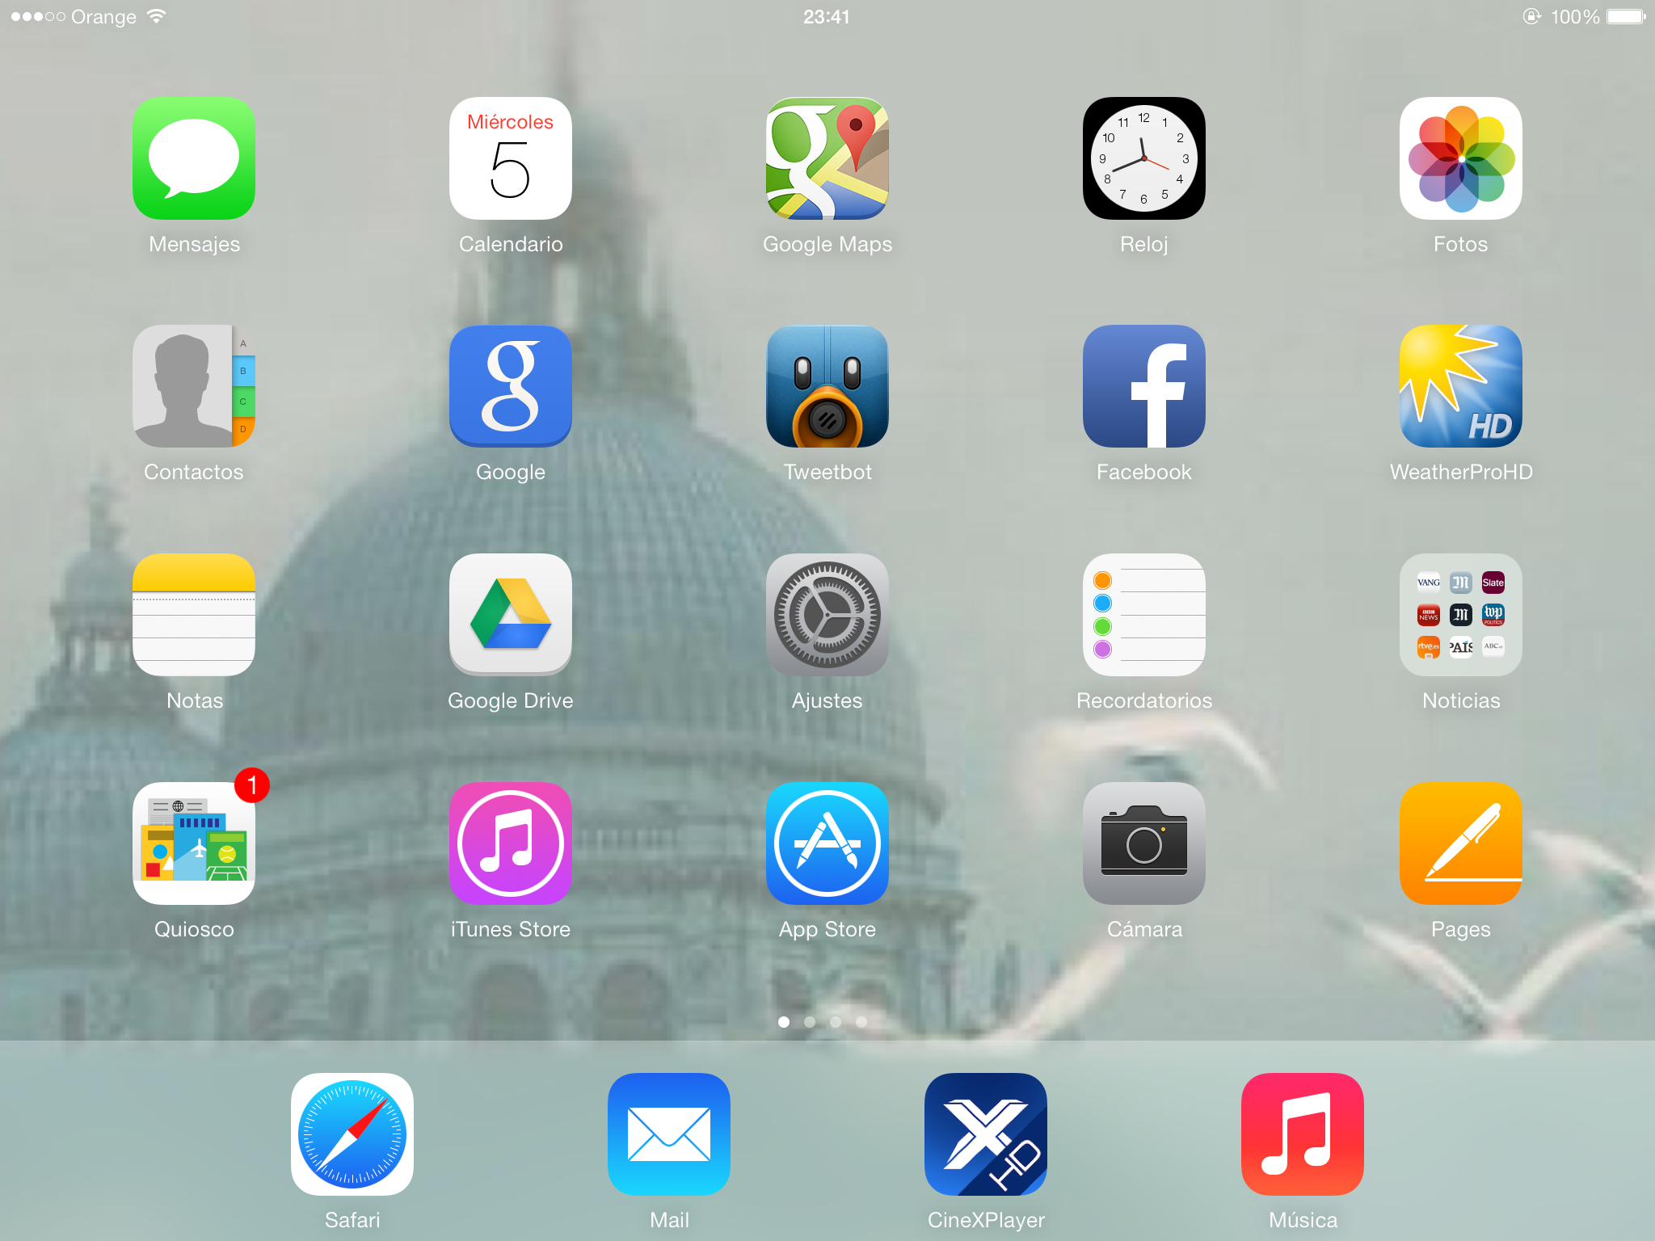1655x1241 pixels.
Task: Launch the Cámara app
Action: pos(1144,843)
